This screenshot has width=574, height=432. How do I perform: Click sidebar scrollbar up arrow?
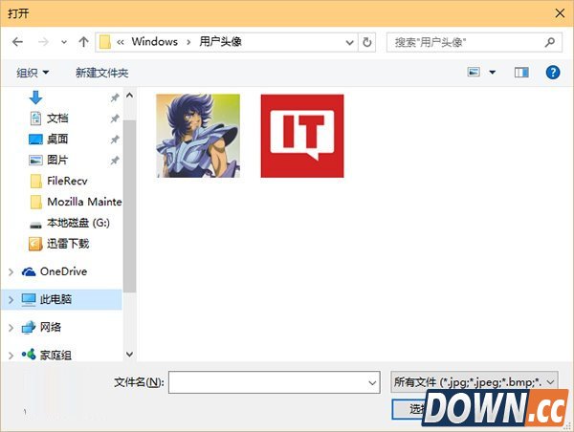[x=129, y=96]
